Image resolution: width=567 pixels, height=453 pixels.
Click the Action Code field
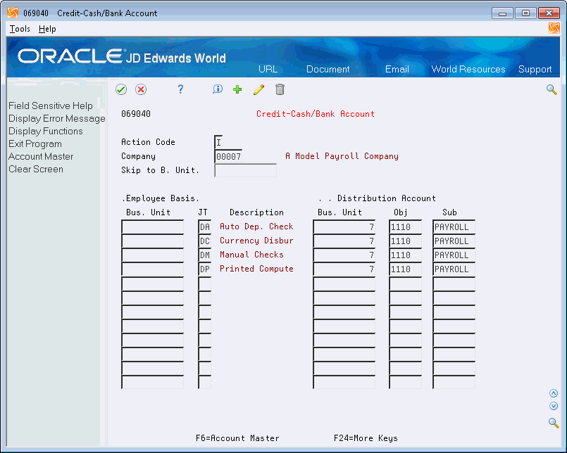pyautogui.click(x=218, y=142)
